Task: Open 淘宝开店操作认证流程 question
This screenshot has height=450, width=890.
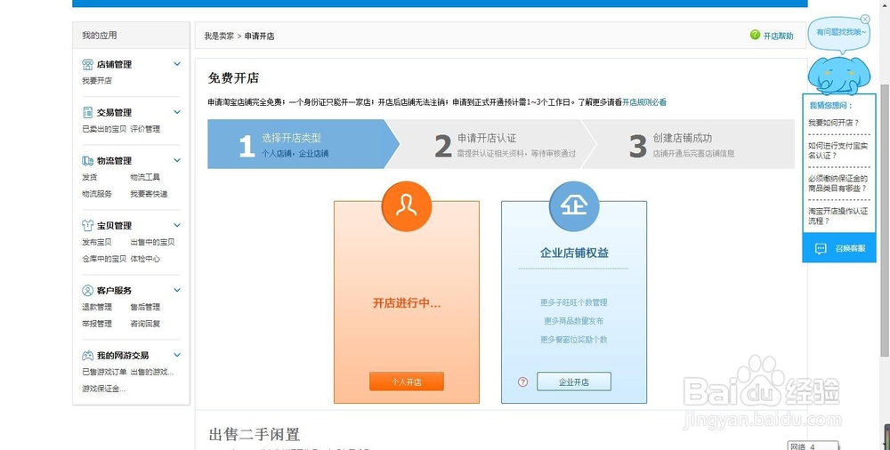Action: (837, 215)
